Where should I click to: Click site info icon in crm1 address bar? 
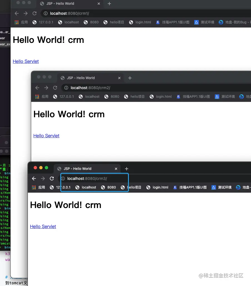[x=46, y=13]
